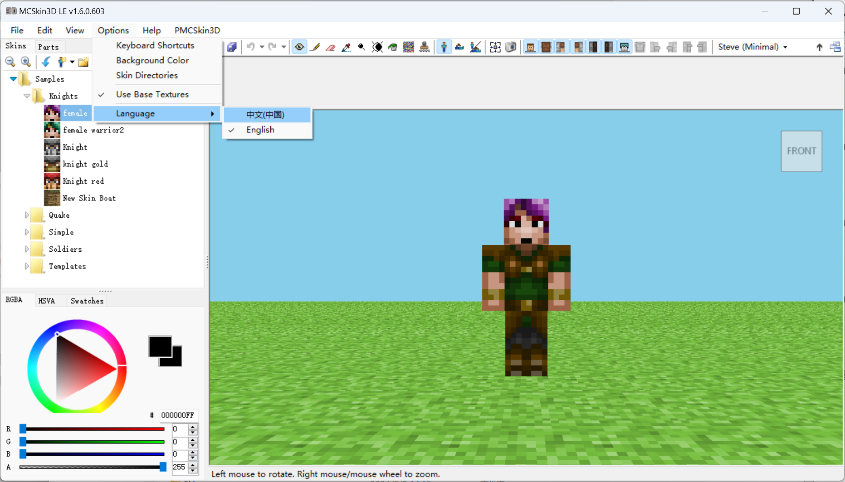Select the Noise tool
Viewport: 845px width, 482px height.
click(x=409, y=47)
